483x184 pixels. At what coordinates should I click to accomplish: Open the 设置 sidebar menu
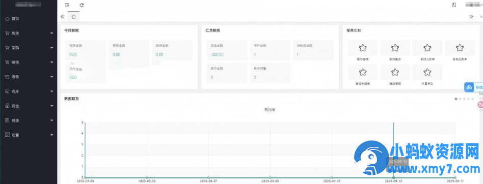(x=29, y=135)
